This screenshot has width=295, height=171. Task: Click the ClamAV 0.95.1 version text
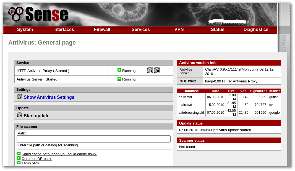pyautogui.click(x=239, y=72)
